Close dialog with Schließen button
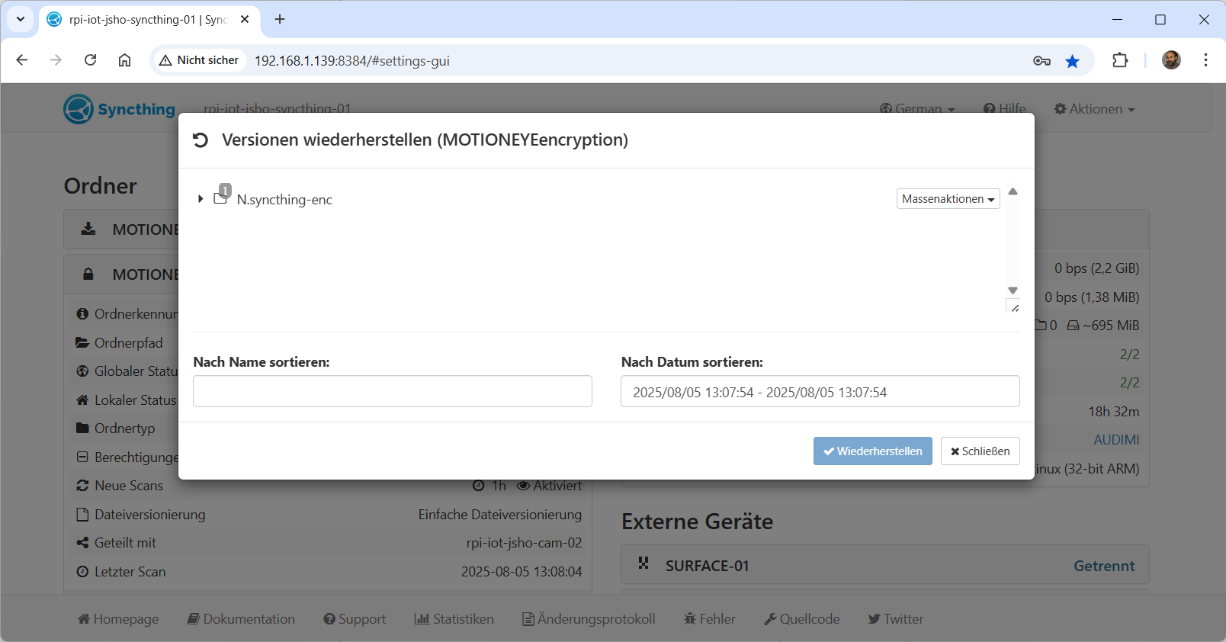 click(x=980, y=451)
